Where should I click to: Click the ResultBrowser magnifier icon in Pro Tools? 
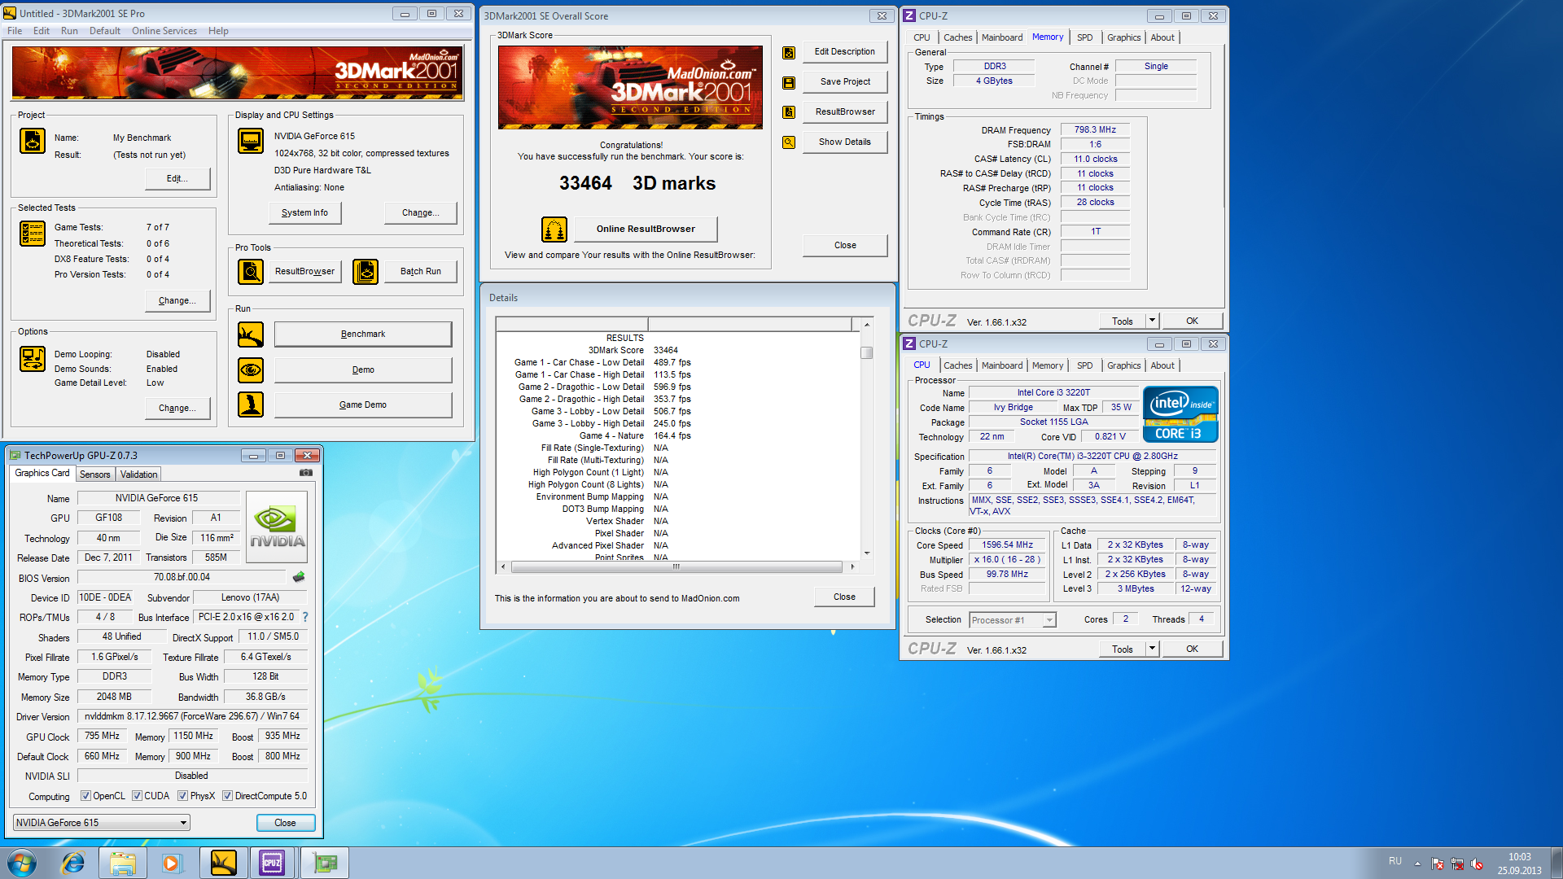pyautogui.click(x=251, y=271)
